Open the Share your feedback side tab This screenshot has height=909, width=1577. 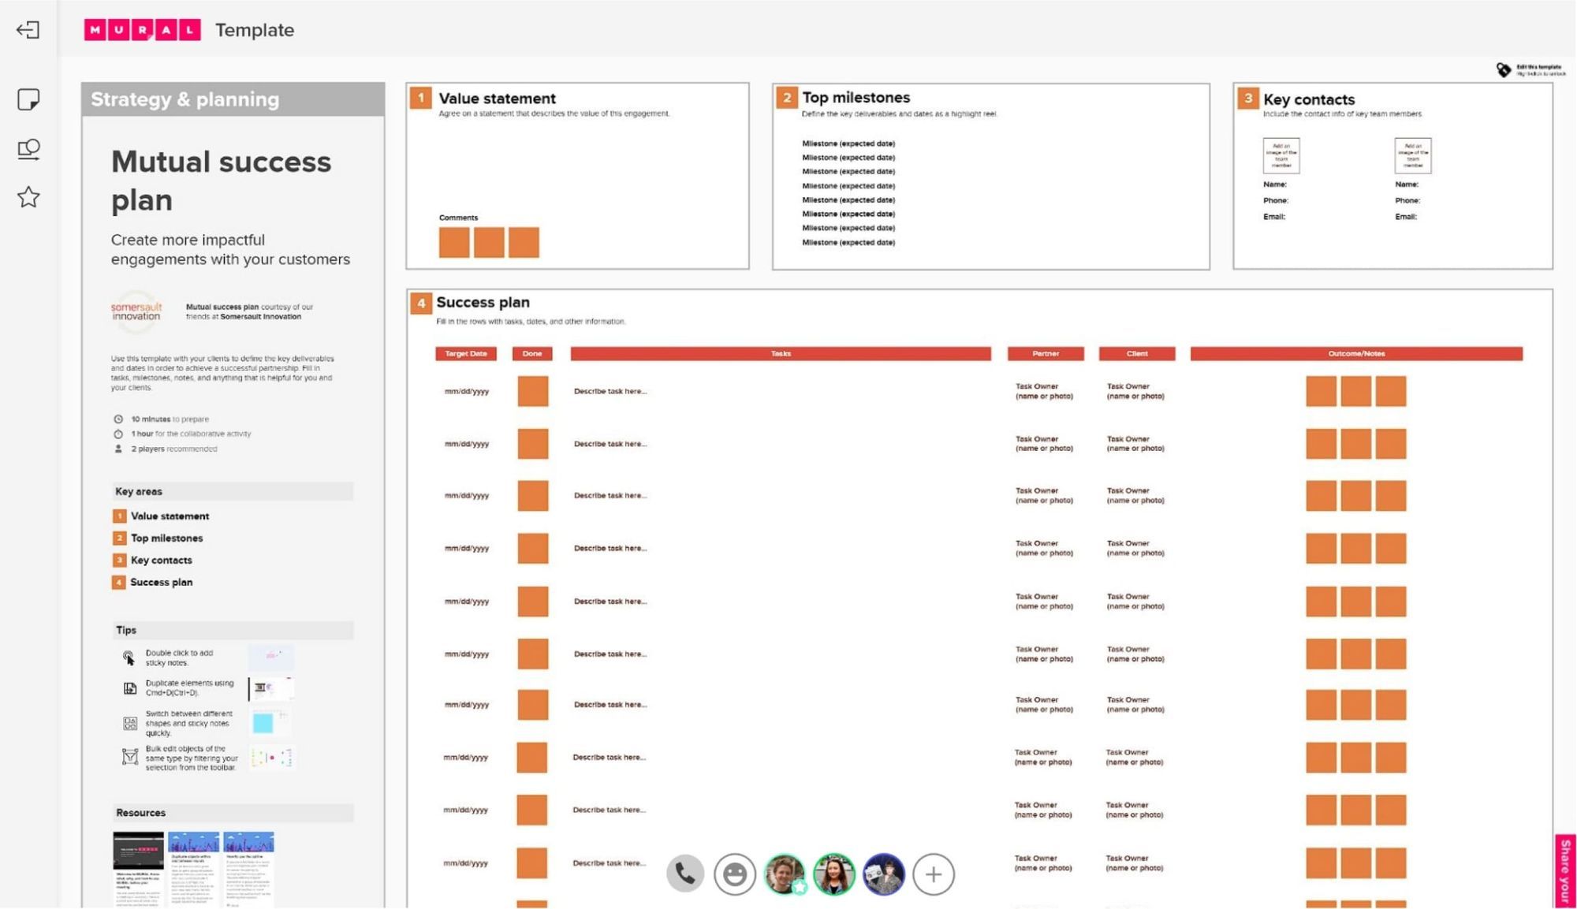pyautogui.click(x=1565, y=871)
